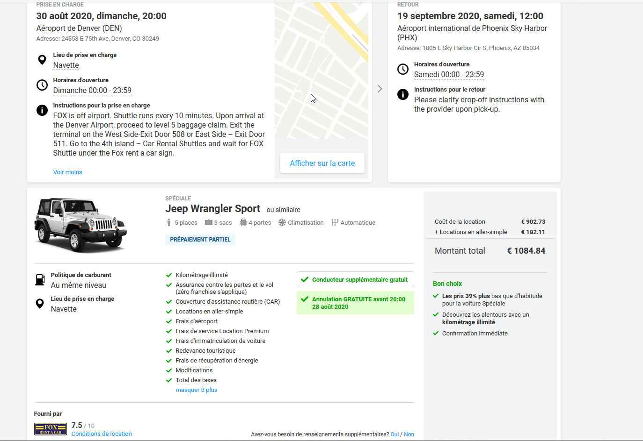
Task: Click the Jeep Wrangler Sport car image
Action: [x=80, y=224]
